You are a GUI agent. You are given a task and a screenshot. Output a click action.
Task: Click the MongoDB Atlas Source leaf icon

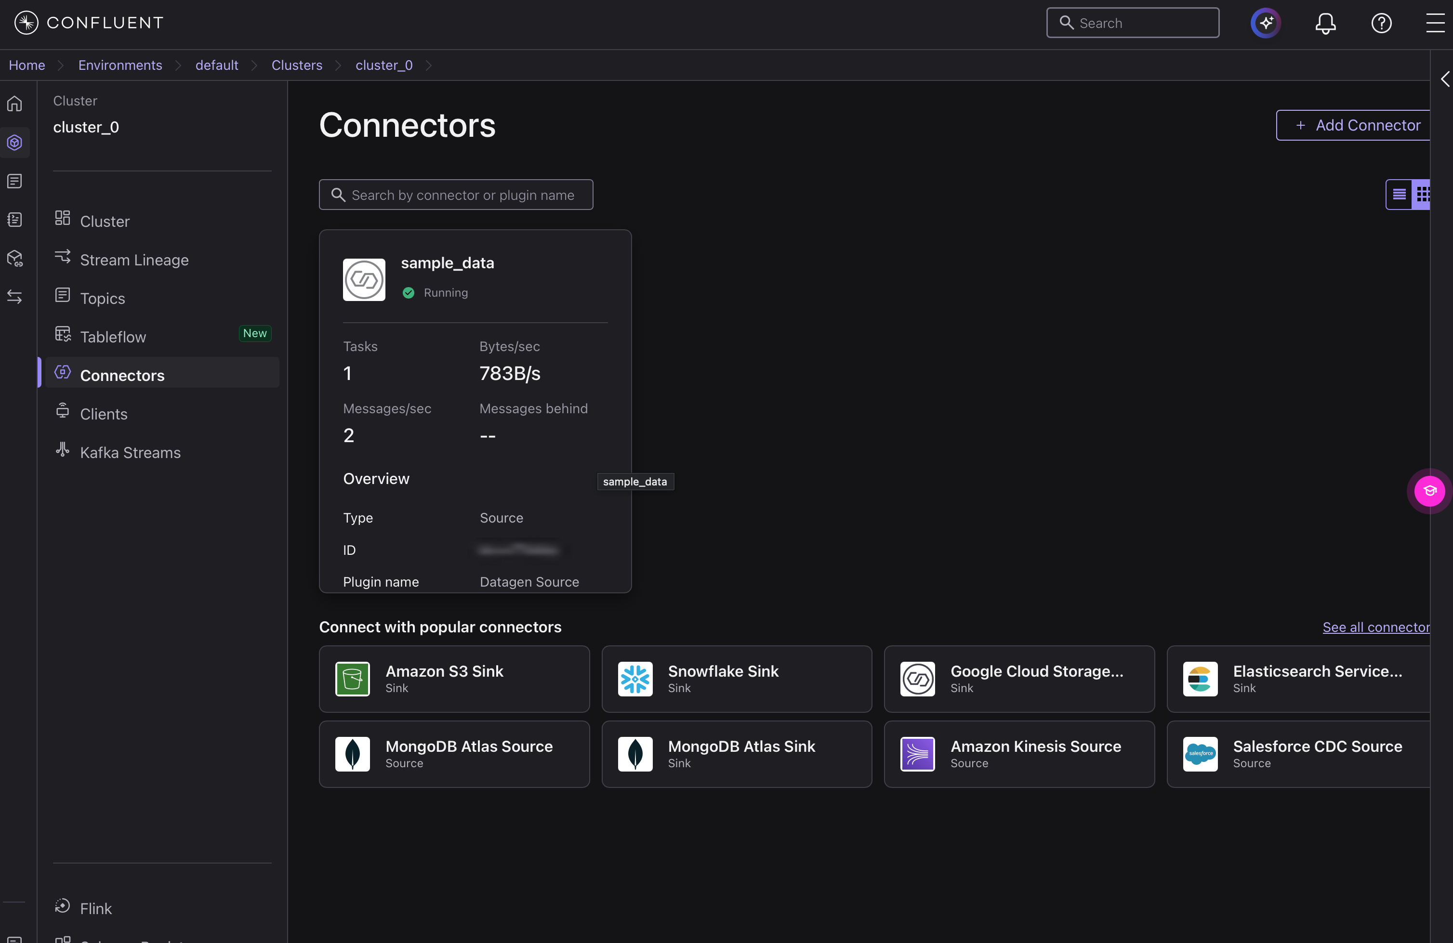(352, 754)
